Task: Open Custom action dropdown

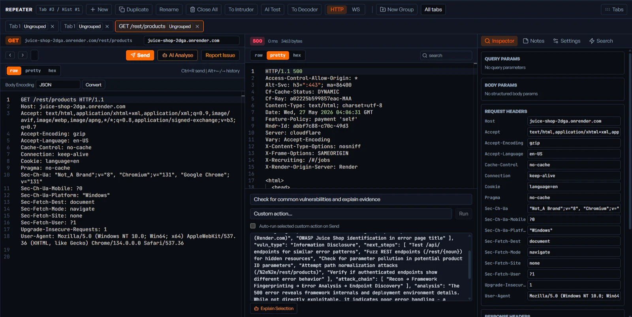Action: tap(351, 214)
